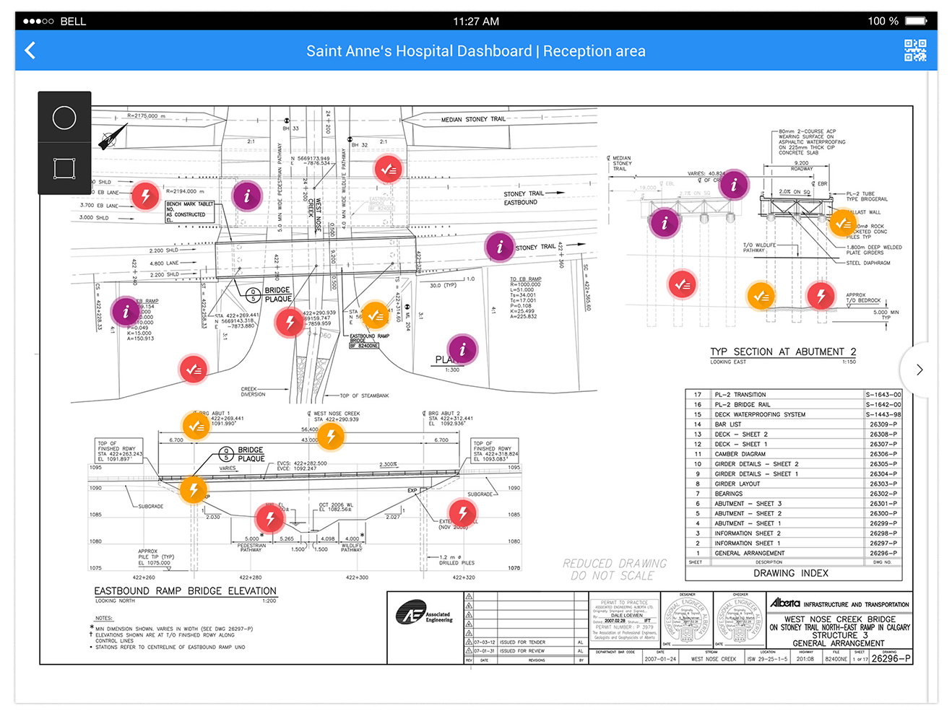Open red checklist marker near BH 32
Image resolution: width=952 pixels, height=716 pixels.
pos(389,169)
